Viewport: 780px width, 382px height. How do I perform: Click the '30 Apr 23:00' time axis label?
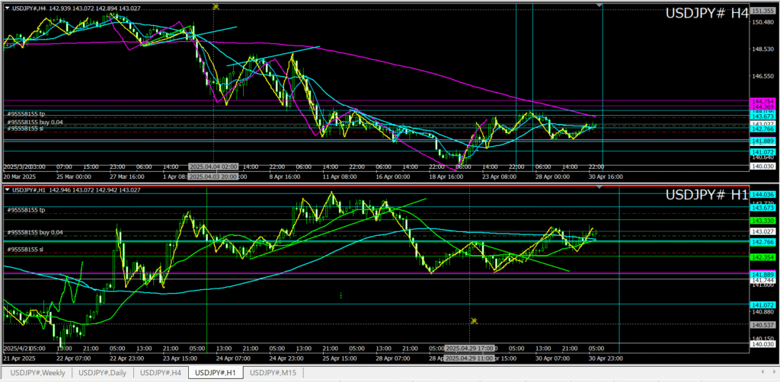606,358
